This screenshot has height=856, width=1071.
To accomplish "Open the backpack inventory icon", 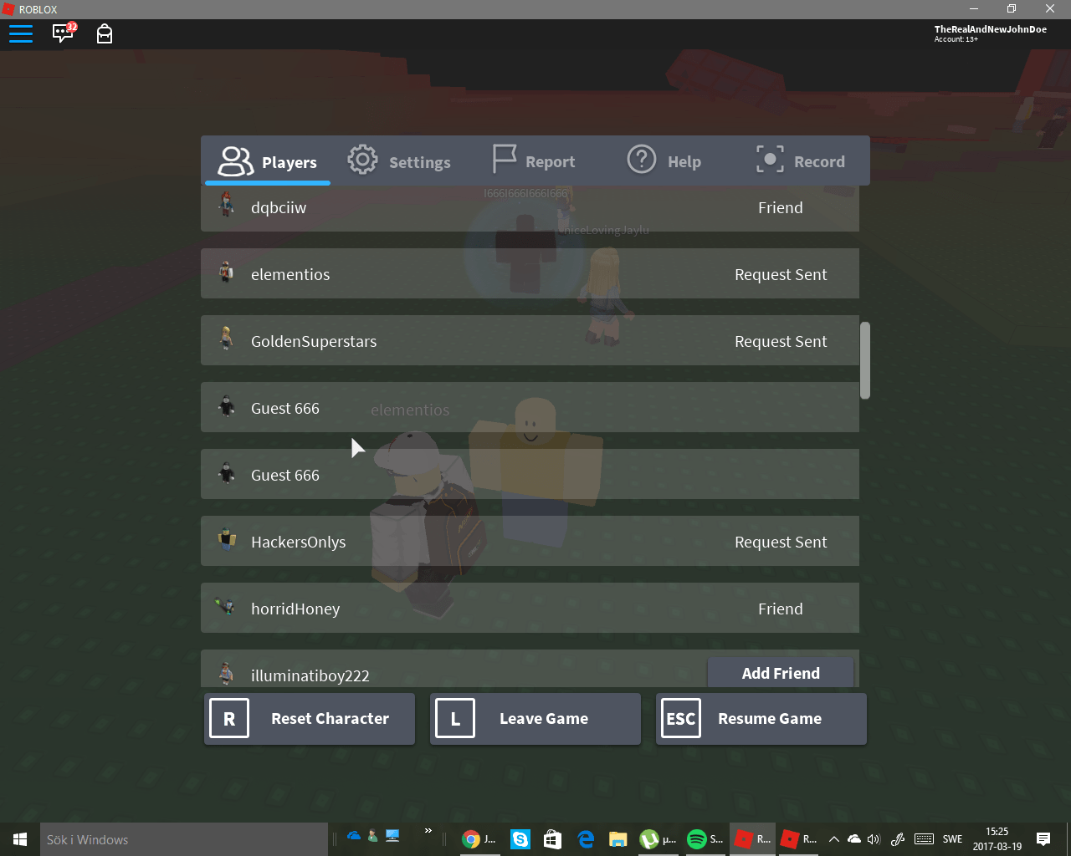I will pyautogui.click(x=105, y=33).
